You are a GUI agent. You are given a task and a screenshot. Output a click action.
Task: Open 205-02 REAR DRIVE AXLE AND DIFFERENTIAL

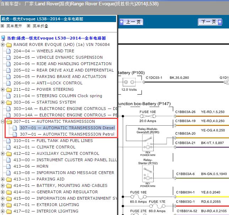click(x=64, y=70)
